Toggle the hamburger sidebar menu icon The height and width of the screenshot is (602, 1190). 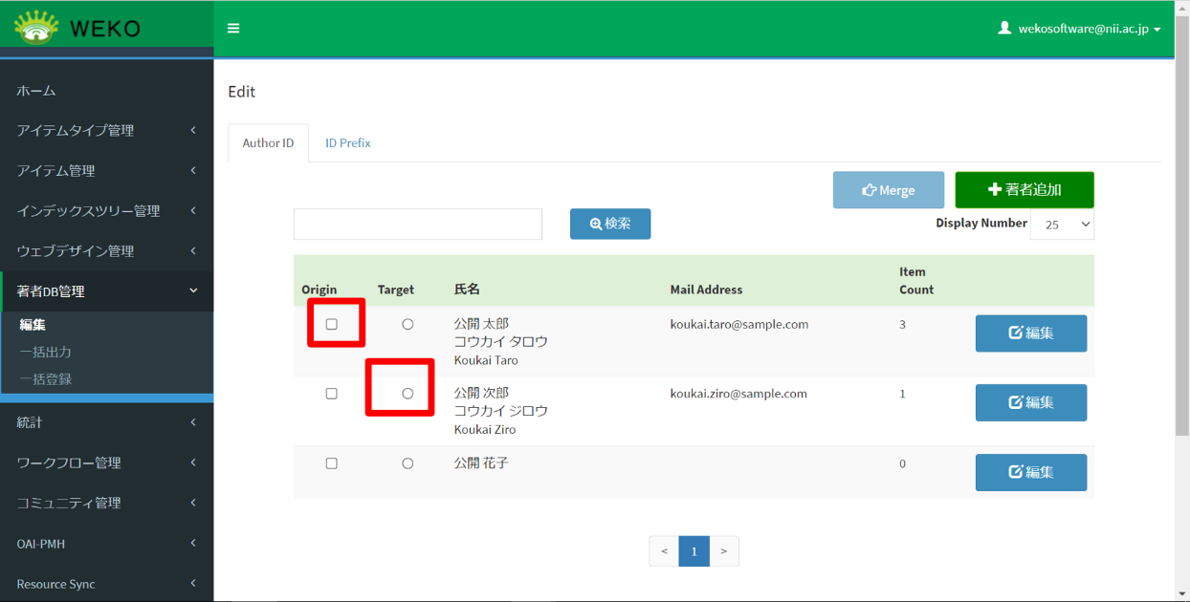click(233, 29)
